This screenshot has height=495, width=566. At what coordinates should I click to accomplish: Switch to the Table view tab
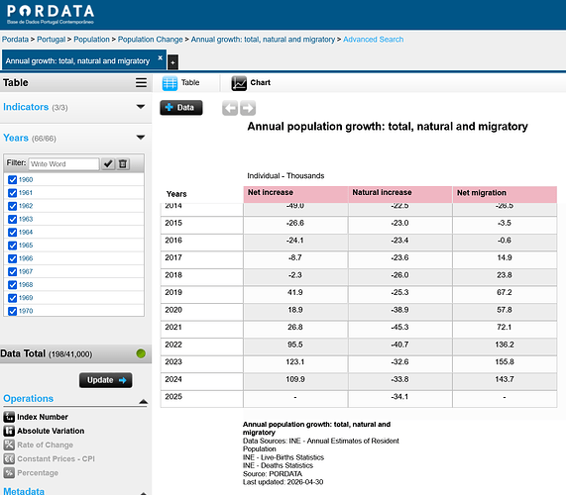point(180,83)
